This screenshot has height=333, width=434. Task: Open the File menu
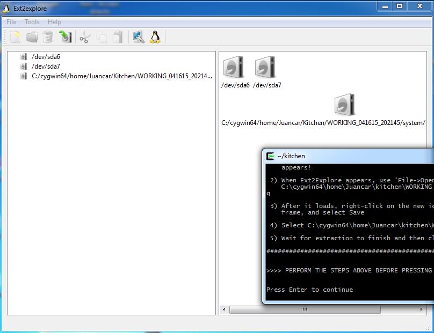point(11,22)
